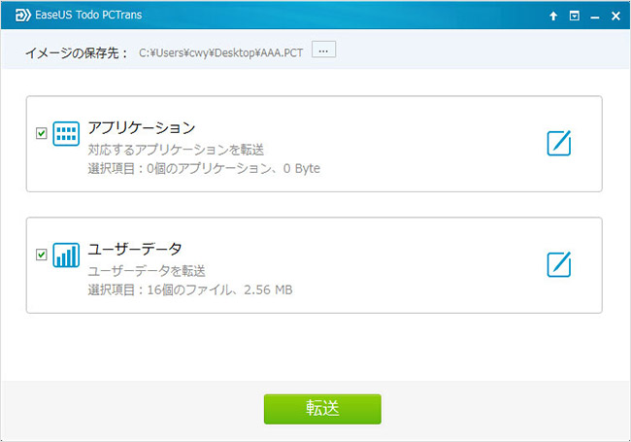Edit the ユーザーデータ selection
The height and width of the screenshot is (442, 631).
click(559, 264)
